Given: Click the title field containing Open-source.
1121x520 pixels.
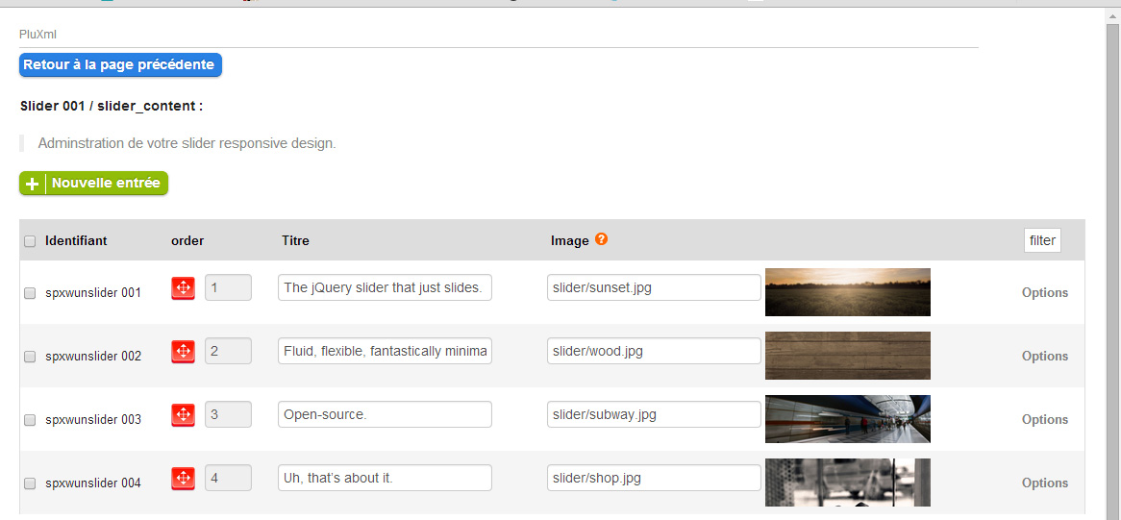Looking at the screenshot, I should 385,414.
